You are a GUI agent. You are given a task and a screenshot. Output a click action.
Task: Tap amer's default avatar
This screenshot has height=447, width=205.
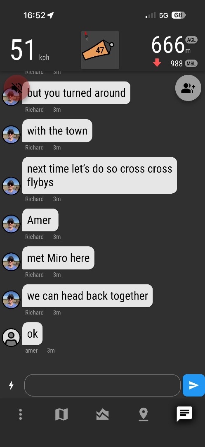[x=12, y=337]
